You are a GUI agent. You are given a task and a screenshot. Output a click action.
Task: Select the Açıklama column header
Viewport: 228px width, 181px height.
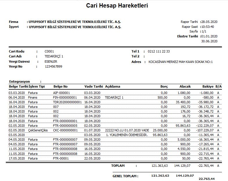point(112,86)
